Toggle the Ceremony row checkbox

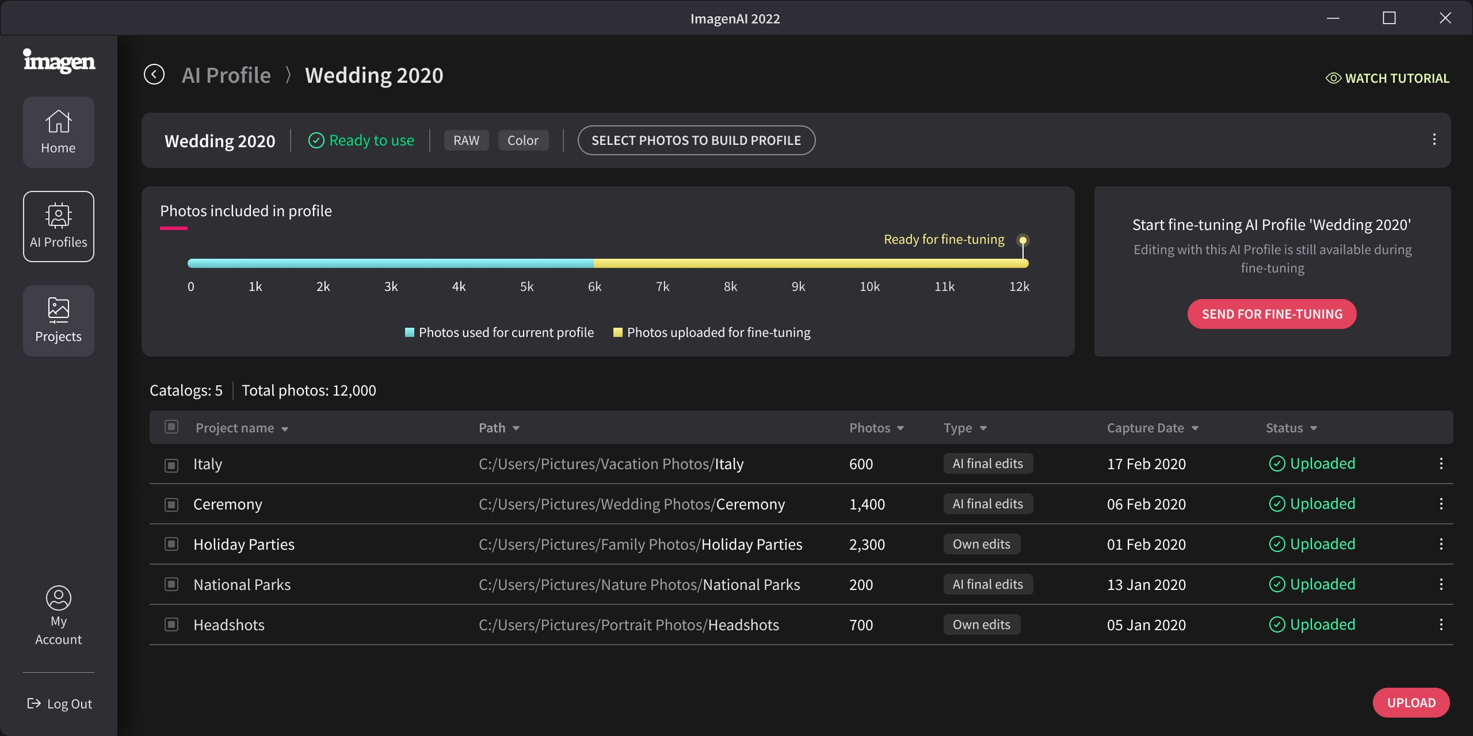pyautogui.click(x=171, y=504)
